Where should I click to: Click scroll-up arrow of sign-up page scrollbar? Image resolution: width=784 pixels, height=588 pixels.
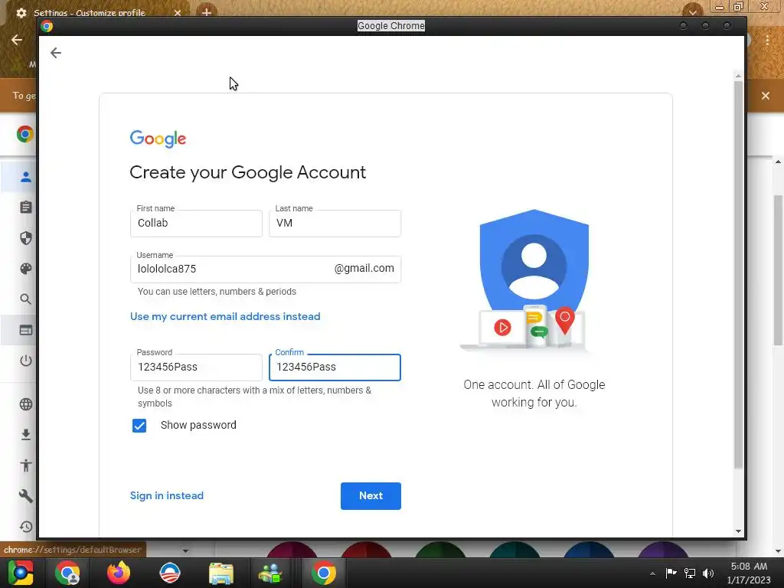[738, 76]
